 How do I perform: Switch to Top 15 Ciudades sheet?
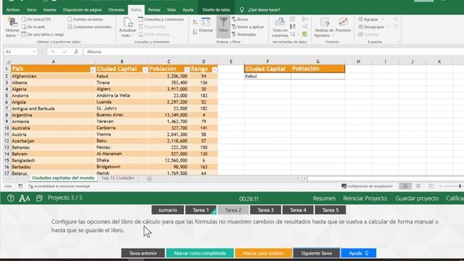[x=117, y=178]
